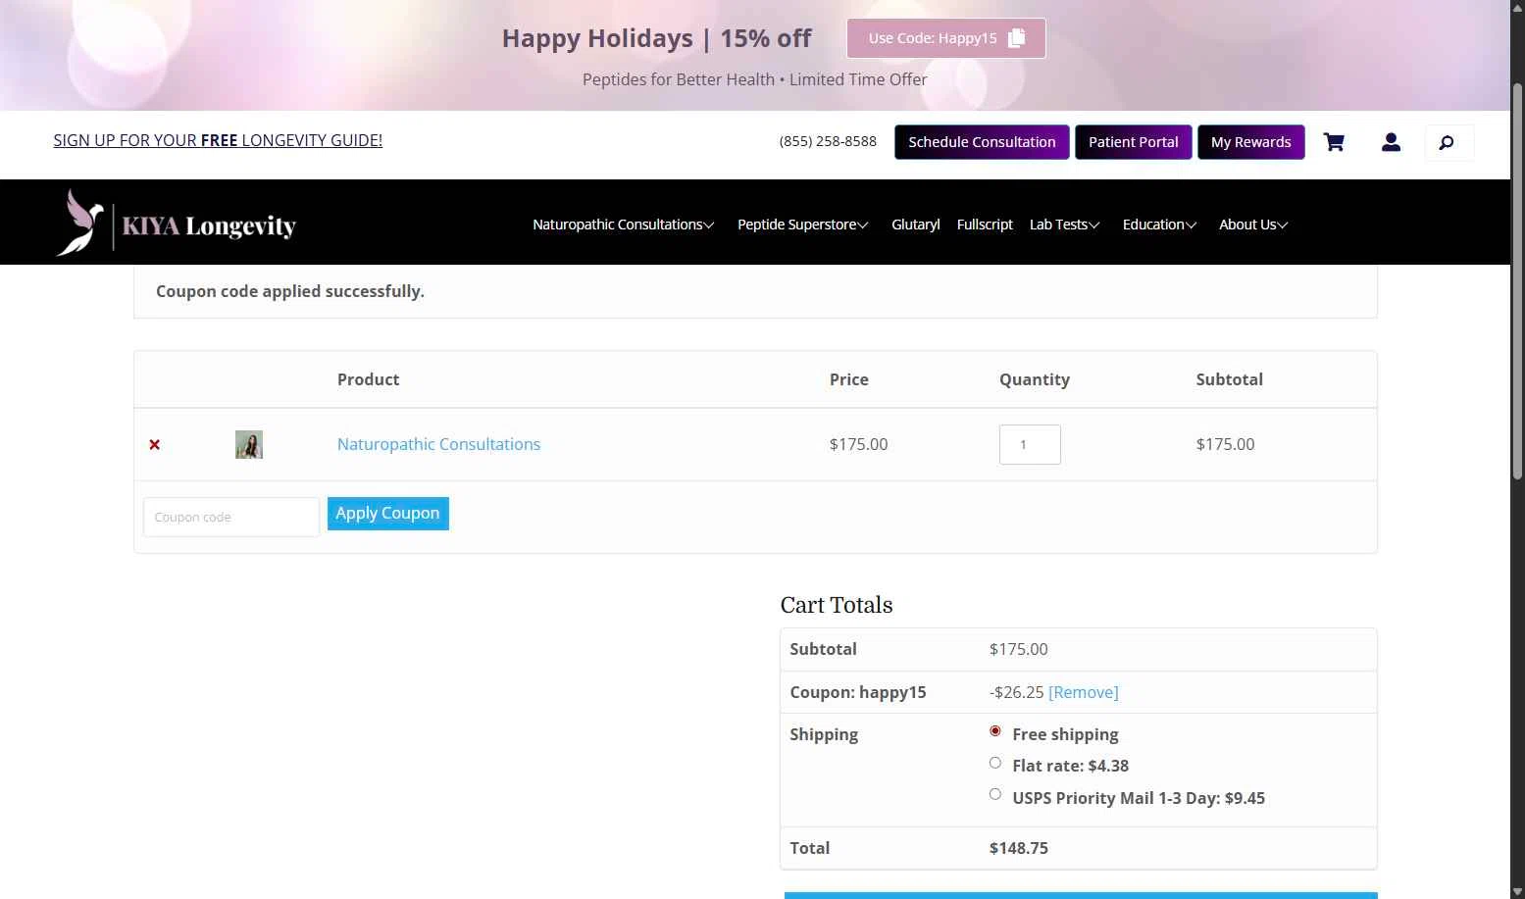Viewport: 1525px width, 899px height.
Task: Click the Schedule Consultation button
Action: coord(982,142)
